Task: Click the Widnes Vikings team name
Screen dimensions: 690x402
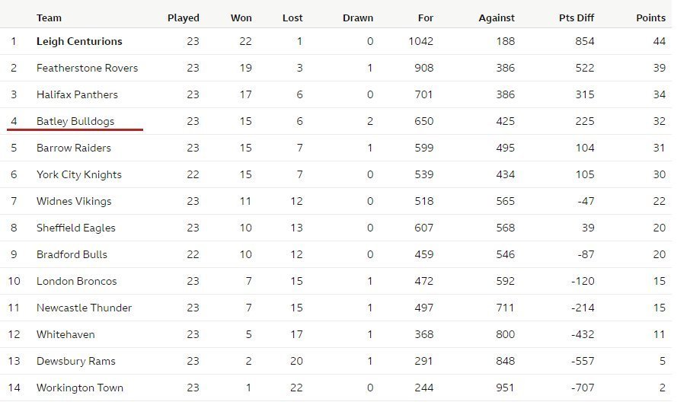Action: tap(74, 202)
